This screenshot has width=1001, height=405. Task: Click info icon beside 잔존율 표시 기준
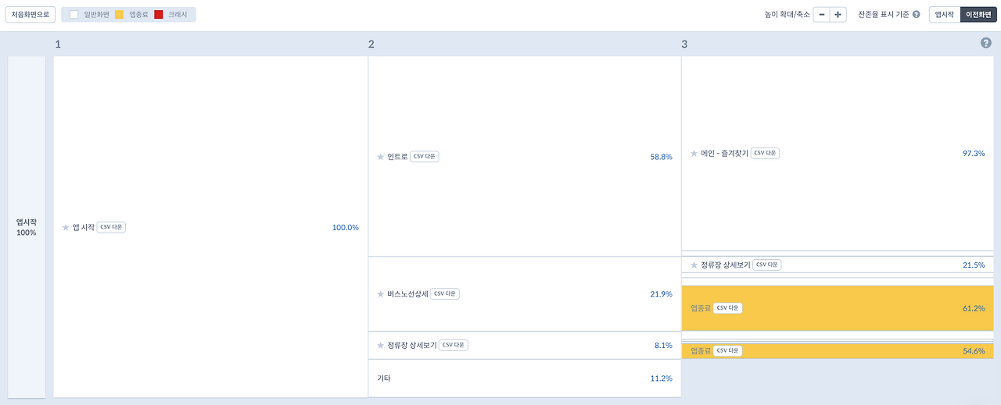pos(916,14)
